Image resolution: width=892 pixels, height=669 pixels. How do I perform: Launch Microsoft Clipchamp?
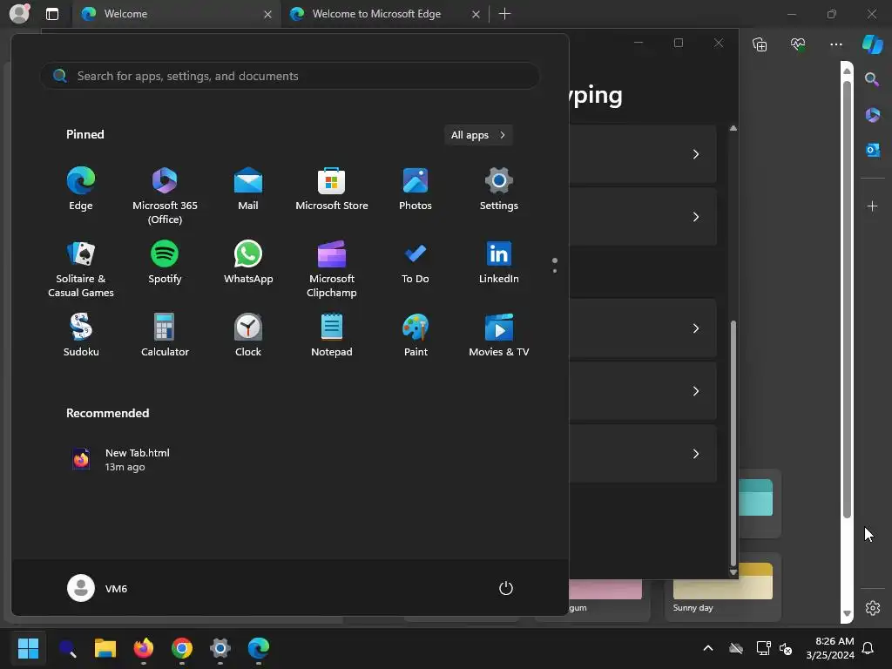(332, 269)
